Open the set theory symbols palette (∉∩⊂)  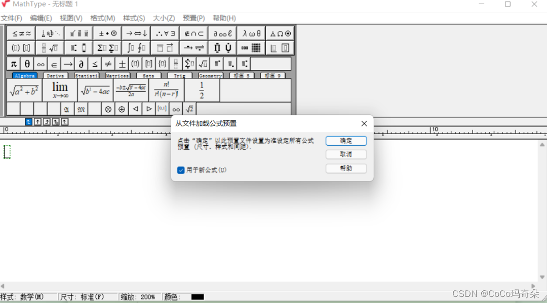pos(194,34)
